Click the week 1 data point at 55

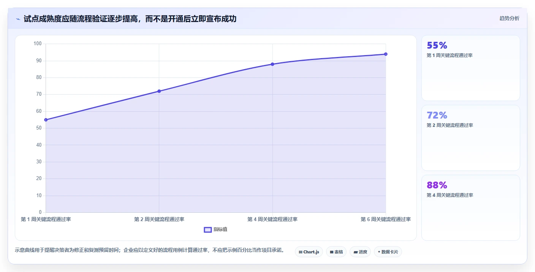pos(46,120)
